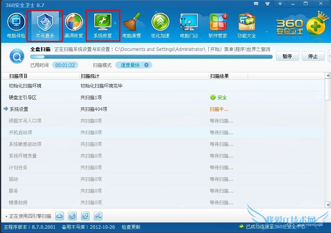
Task: Click the cloud engine icon near 正在使用四引擎扫描
Action: (60, 216)
